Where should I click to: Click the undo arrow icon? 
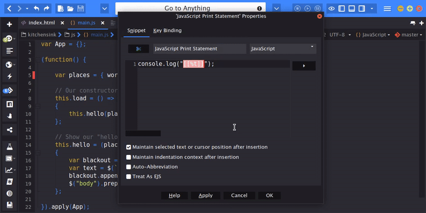36,9
